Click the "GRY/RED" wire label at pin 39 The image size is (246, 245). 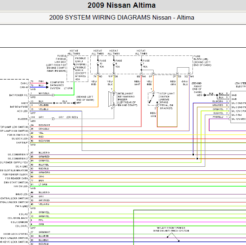[x=44, y=201]
